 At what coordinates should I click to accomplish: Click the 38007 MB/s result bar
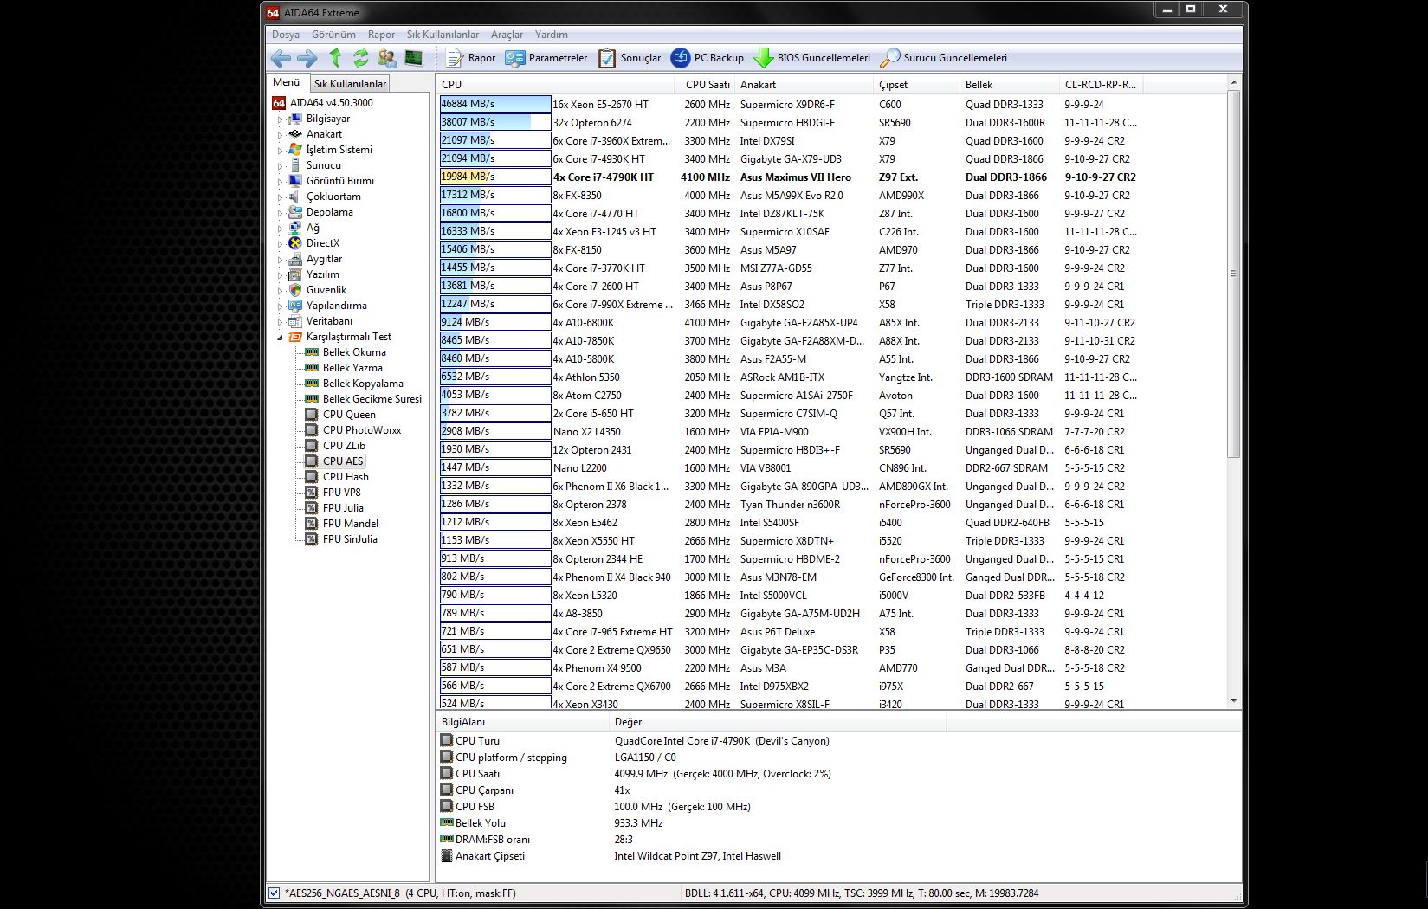[495, 122]
